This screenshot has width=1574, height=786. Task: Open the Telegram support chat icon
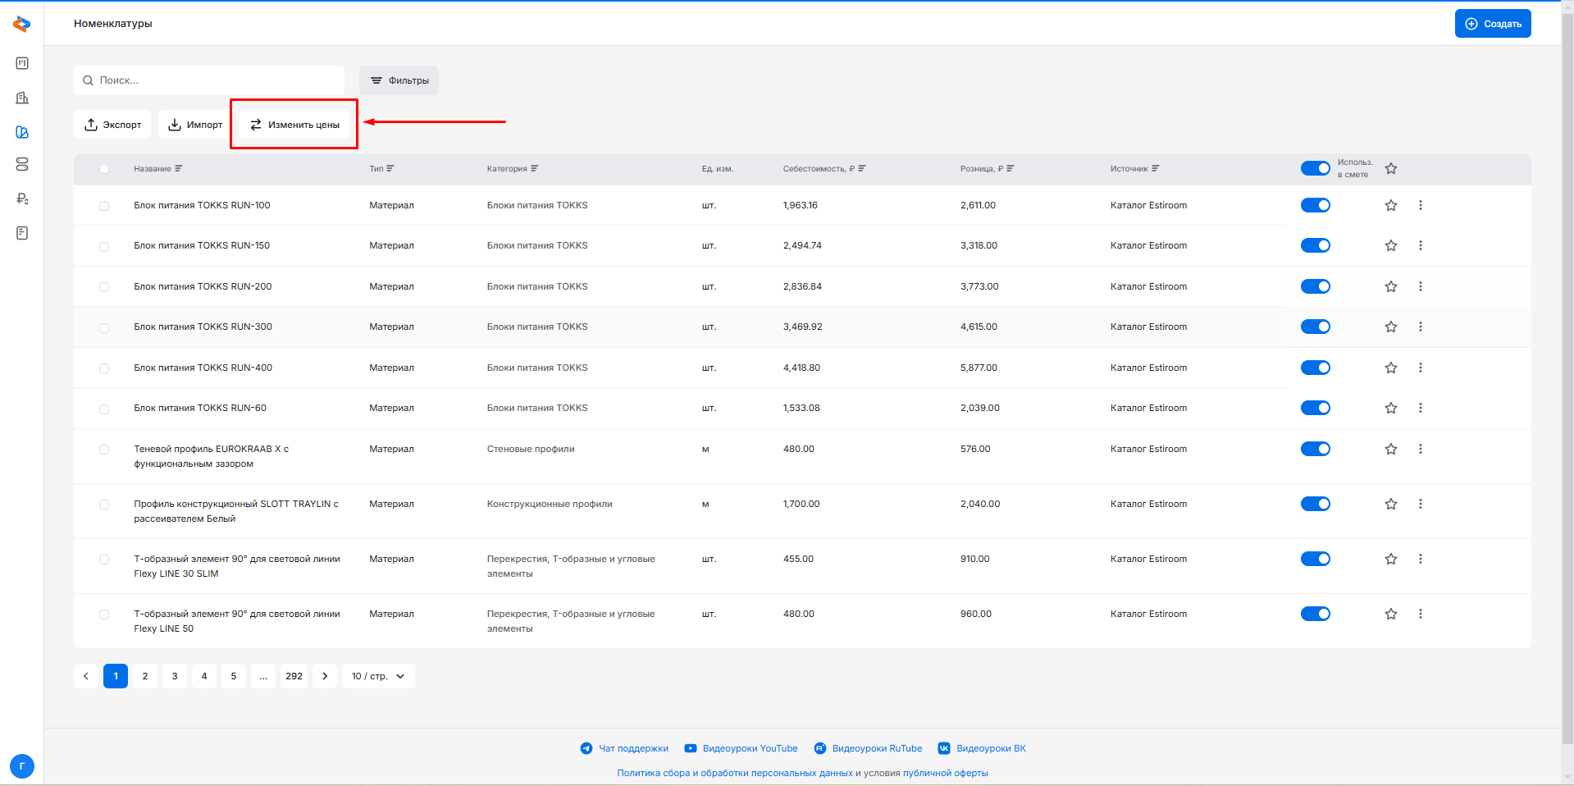pyautogui.click(x=586, y=748)
